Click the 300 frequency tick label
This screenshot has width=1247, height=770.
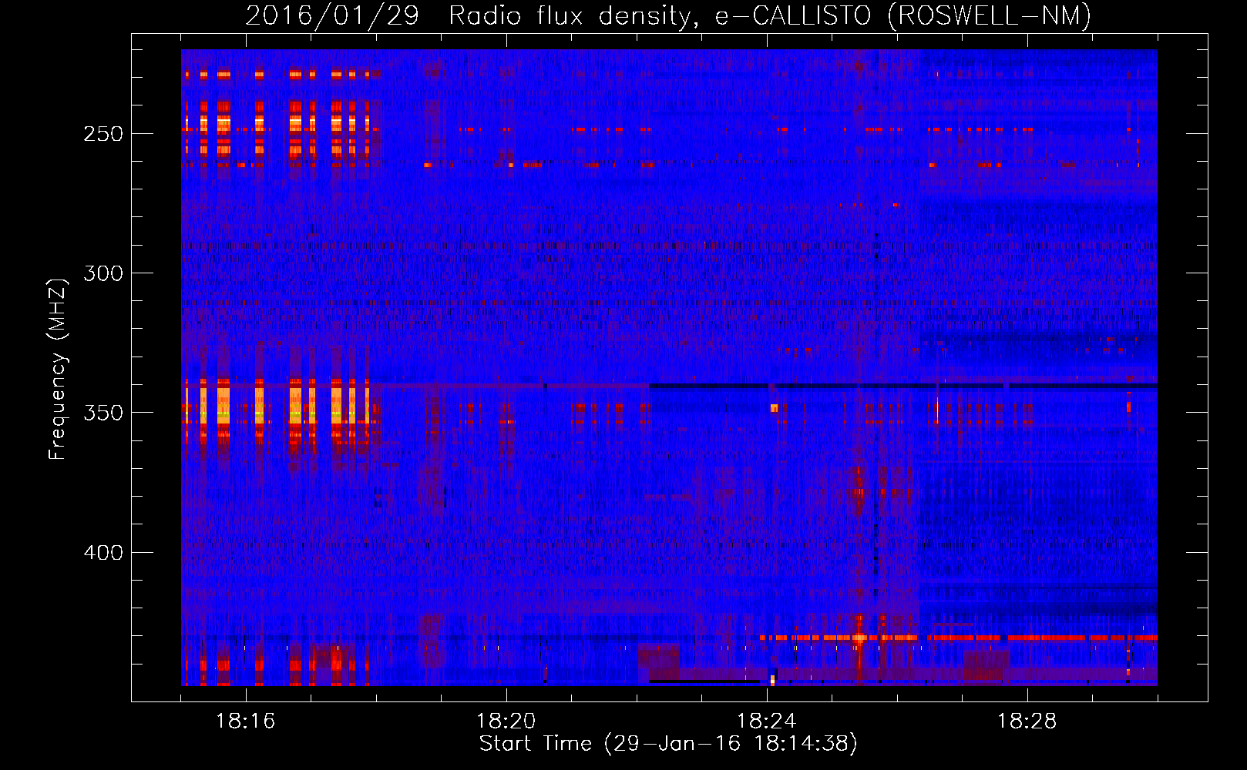(x=103, y=273)
